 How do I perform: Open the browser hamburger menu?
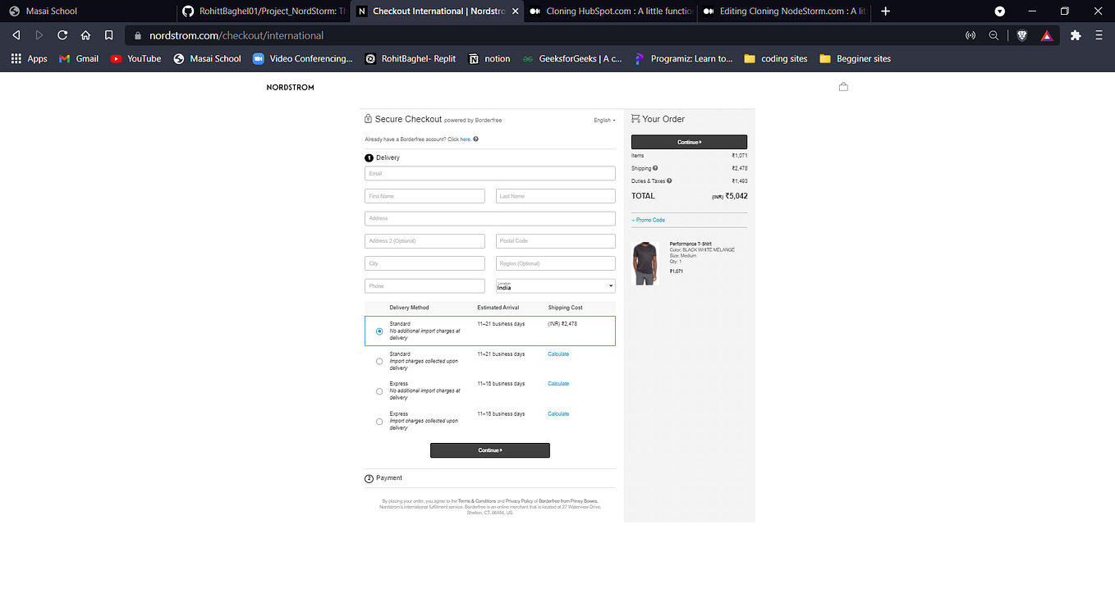pos(1099,35)
